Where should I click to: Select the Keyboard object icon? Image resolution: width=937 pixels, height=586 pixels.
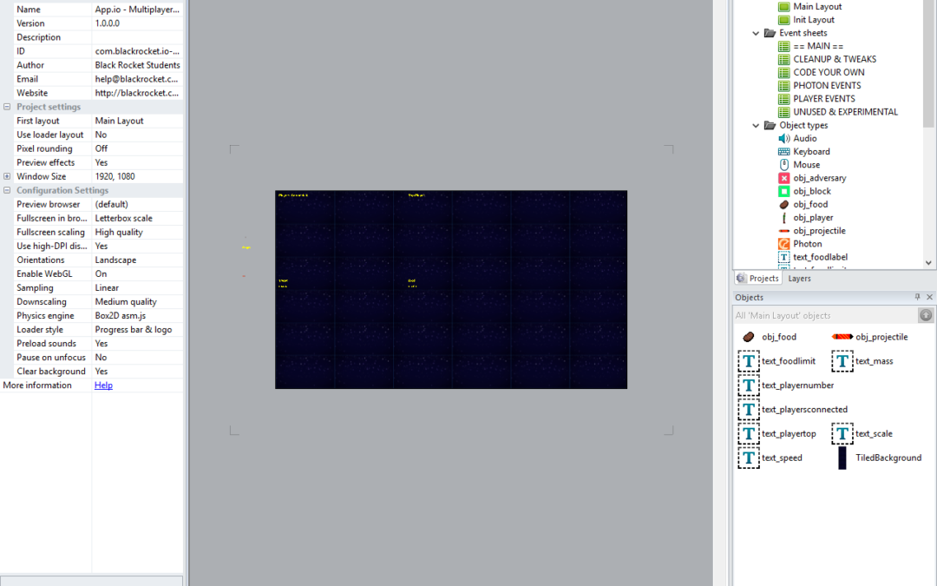click(x=783, y=151)
